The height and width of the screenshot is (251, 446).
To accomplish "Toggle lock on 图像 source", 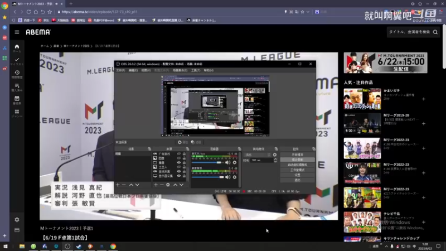I will (x=184, y=158).
